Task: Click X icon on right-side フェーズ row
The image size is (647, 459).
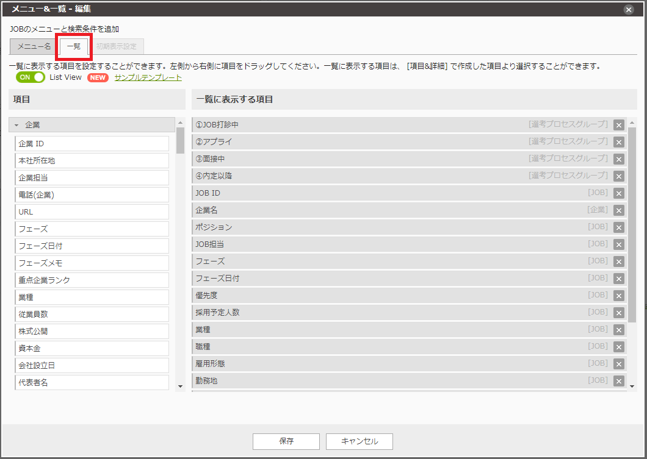Action: pyautogui.click(x=618, y=262)
